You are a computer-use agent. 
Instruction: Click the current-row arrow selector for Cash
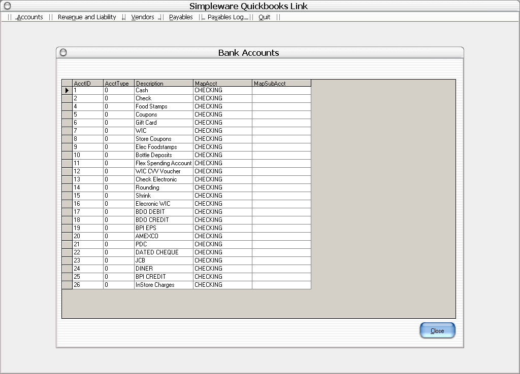click(67, 90)
